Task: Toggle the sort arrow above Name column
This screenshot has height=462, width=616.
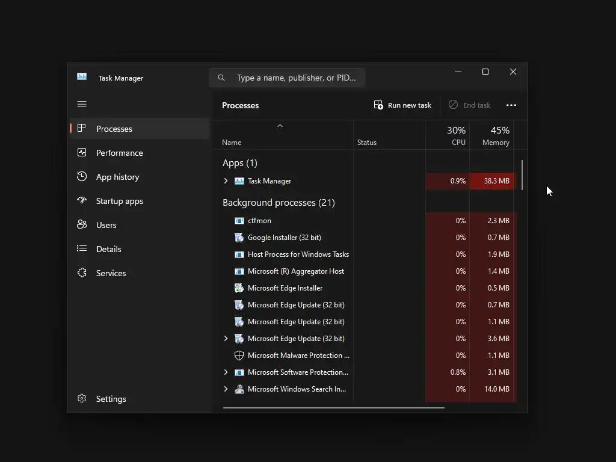Action: (x=280, y=126)
